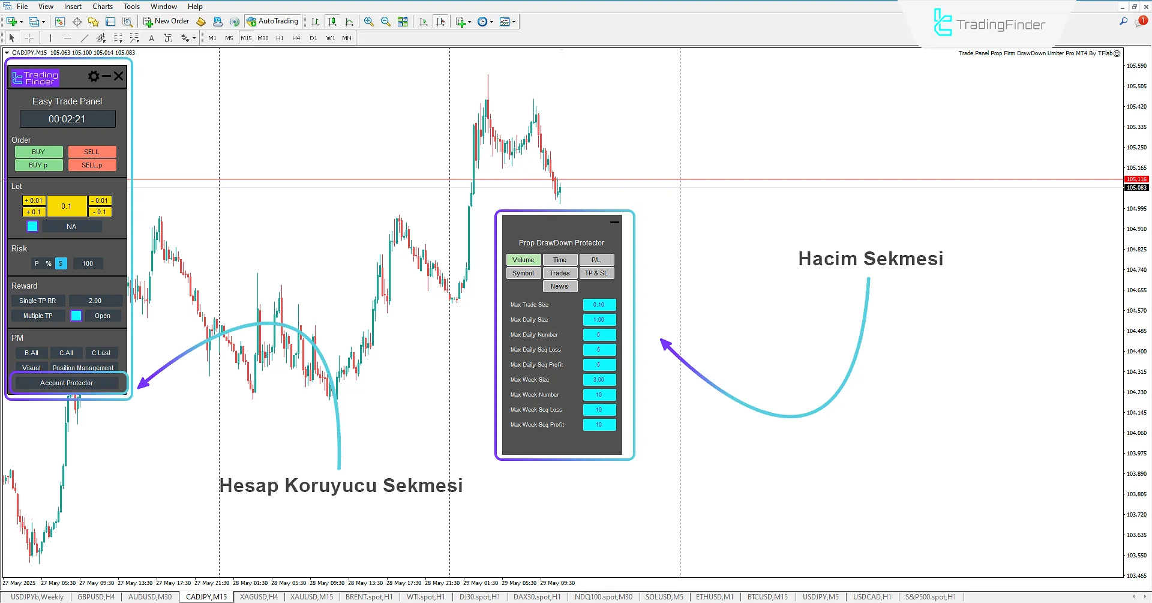Click the blue color swatch in Lot section
The image size is (1152, 603).
pos(32,226)
